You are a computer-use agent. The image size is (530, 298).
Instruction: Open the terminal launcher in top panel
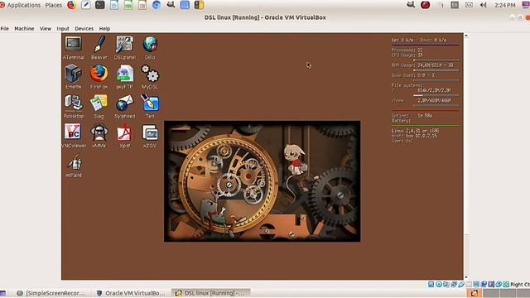pyautogui.click(x=99, y=5)
